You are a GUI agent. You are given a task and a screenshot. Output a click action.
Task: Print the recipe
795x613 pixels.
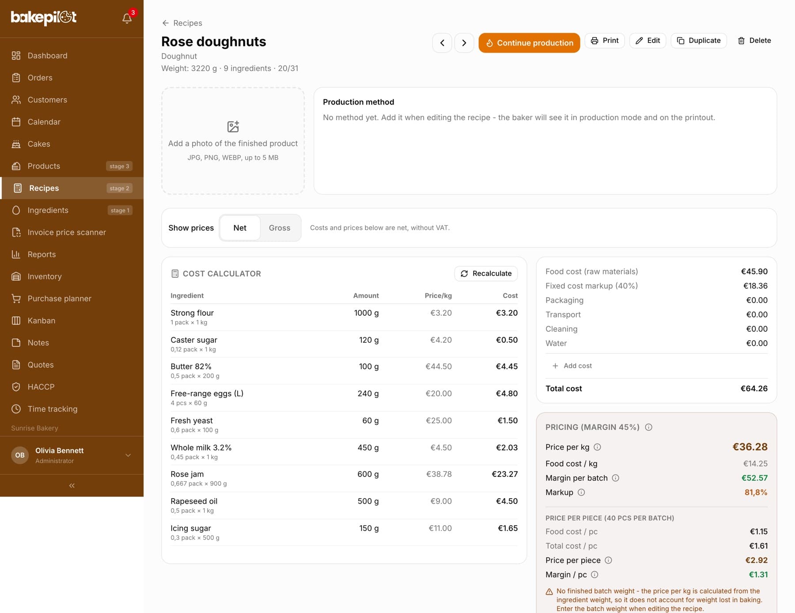[605, 41]
